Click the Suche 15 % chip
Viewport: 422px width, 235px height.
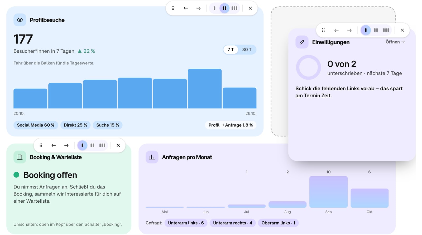coord(108,125)
